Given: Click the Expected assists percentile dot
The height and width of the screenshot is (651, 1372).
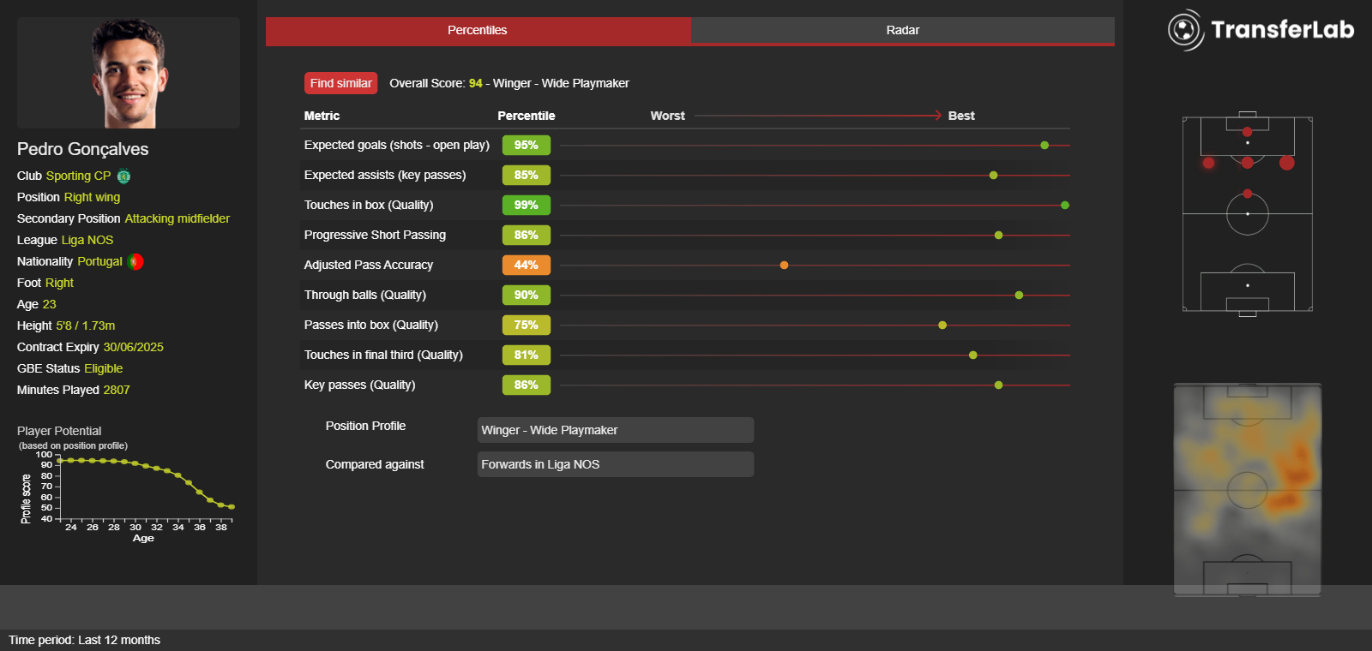Looking at the screenshot, I should 994,176.
